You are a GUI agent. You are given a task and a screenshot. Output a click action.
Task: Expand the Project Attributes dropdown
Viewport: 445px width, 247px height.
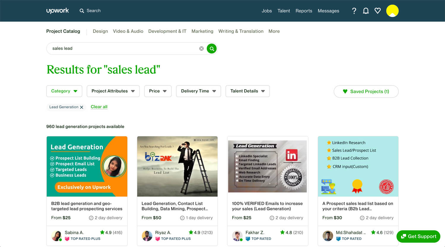[113, 91]
